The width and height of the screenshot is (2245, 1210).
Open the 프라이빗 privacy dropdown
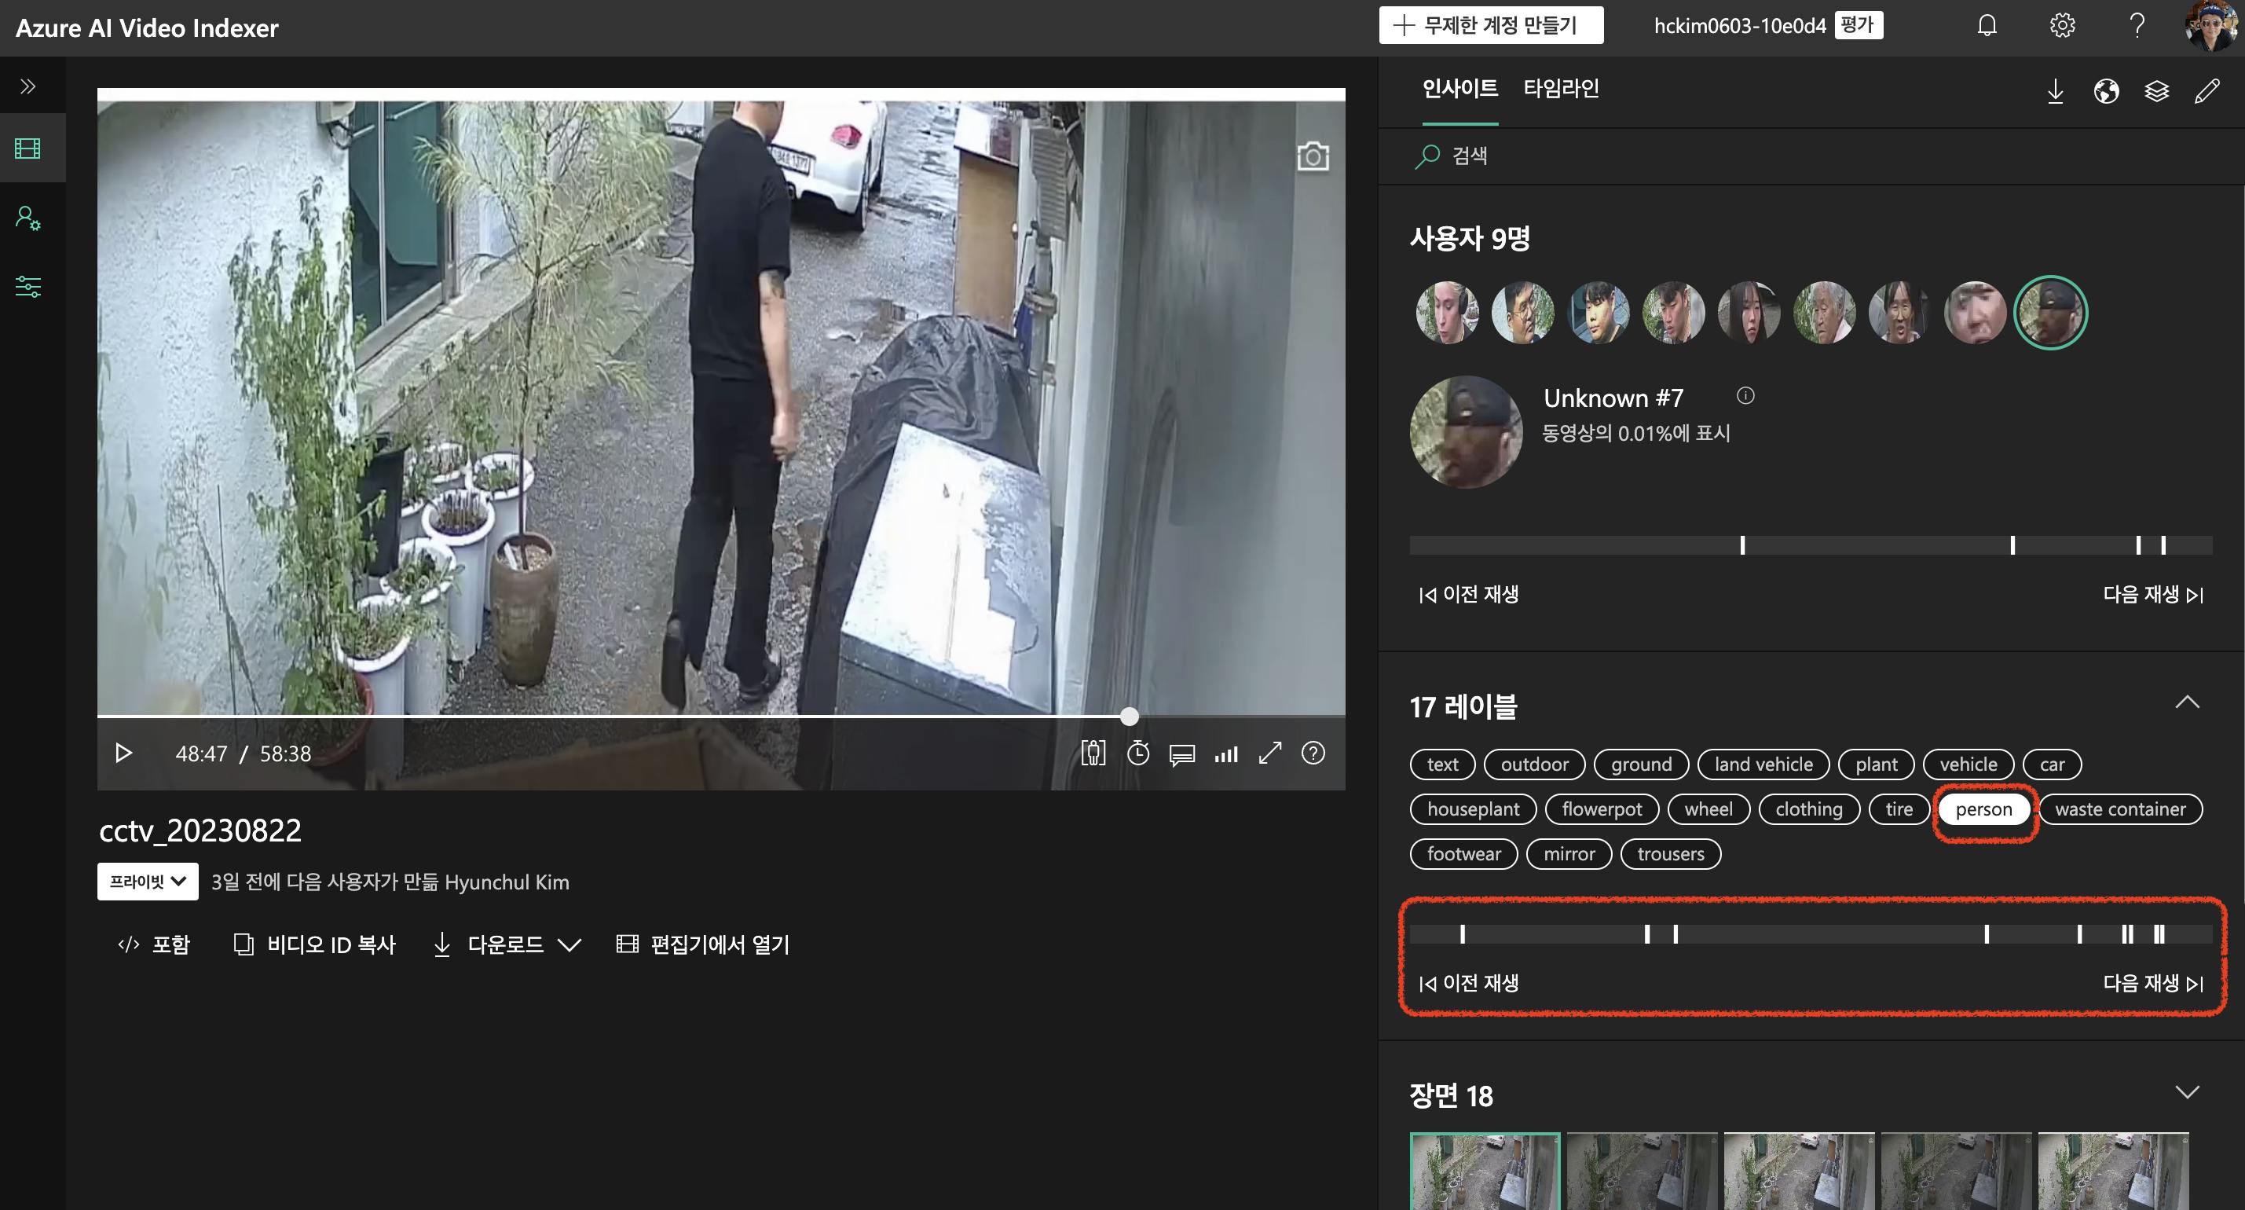click(148, 882)
